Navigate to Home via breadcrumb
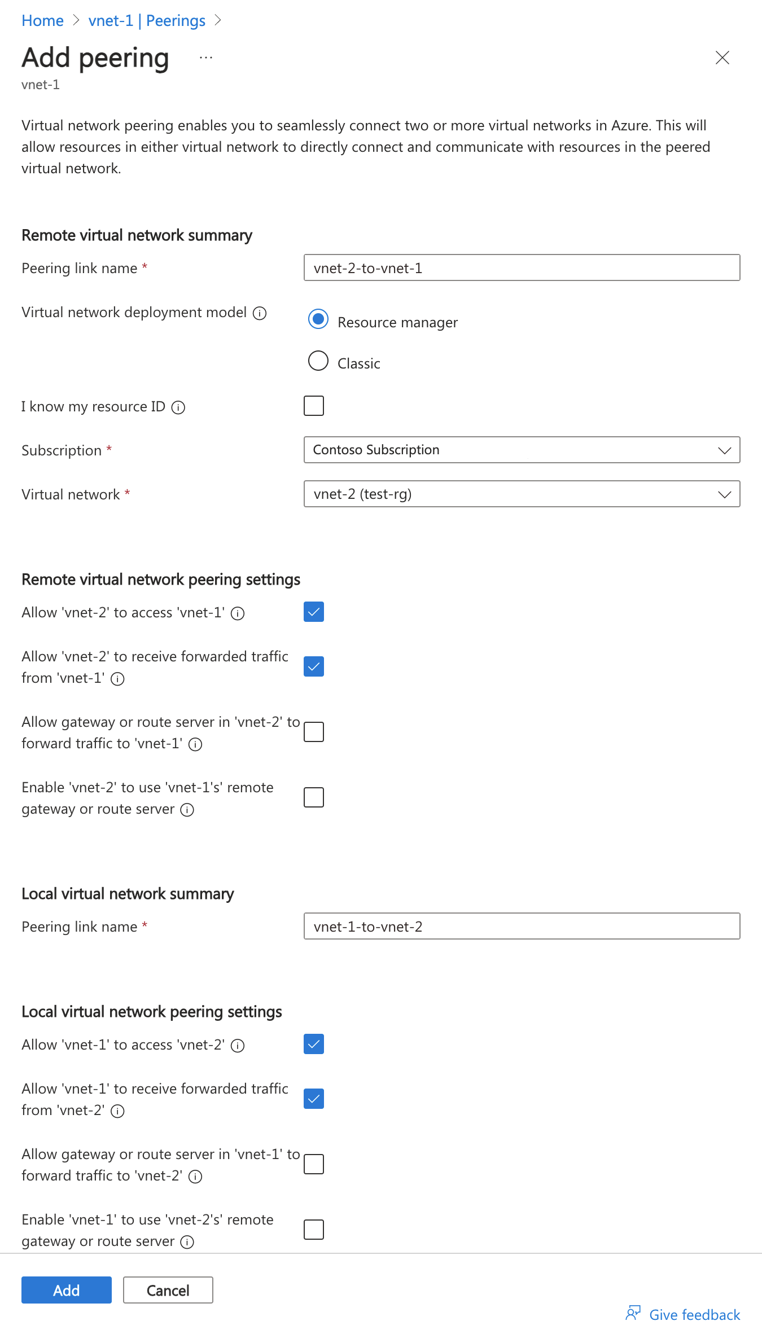762x1334 pixels. pos(42,20)
